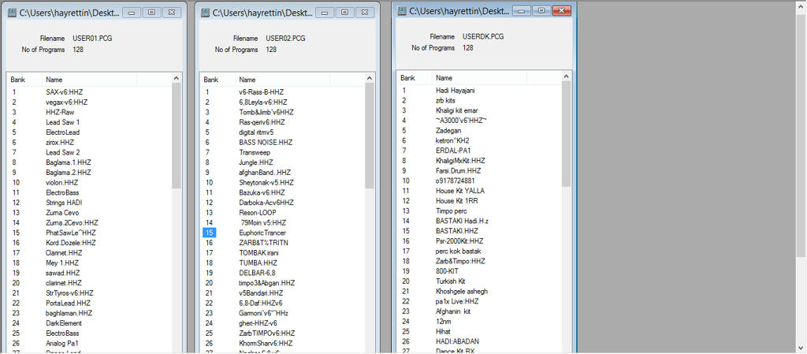This screenshot has width=807, height=354.
Task: Select Baglama.1.HHZ in the USER01 list
Action: pyautogui.click(x=69, y=162)
